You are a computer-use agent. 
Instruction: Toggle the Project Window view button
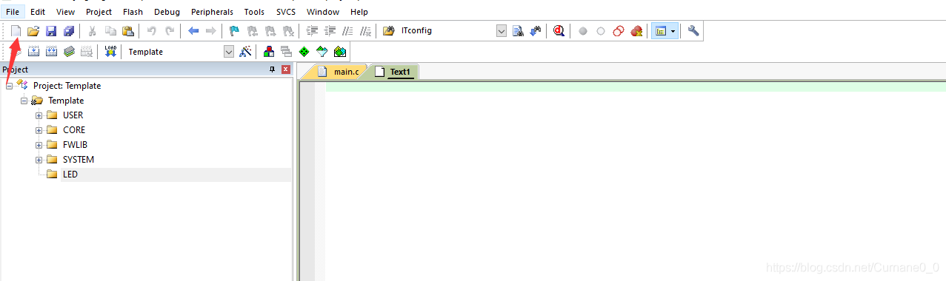661,31
